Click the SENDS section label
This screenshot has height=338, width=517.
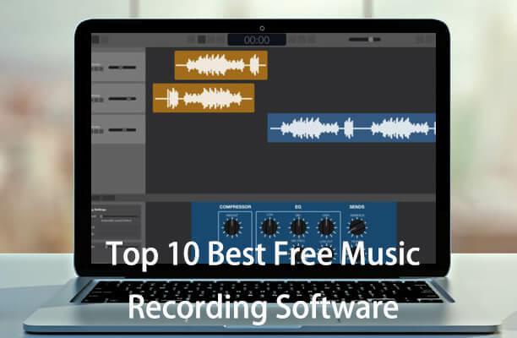(357, 206)
